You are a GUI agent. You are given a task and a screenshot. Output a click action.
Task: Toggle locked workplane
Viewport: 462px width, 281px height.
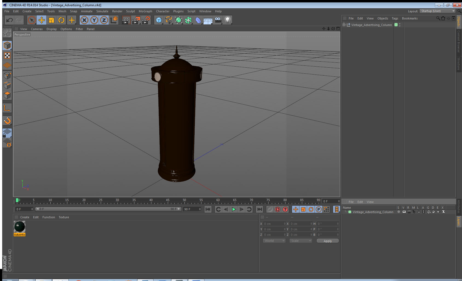(7, 133)
